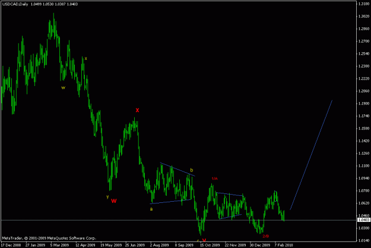Viewport: 371px width, 248px height.
Task: Select the red W wave label
Action: point(114,201)
